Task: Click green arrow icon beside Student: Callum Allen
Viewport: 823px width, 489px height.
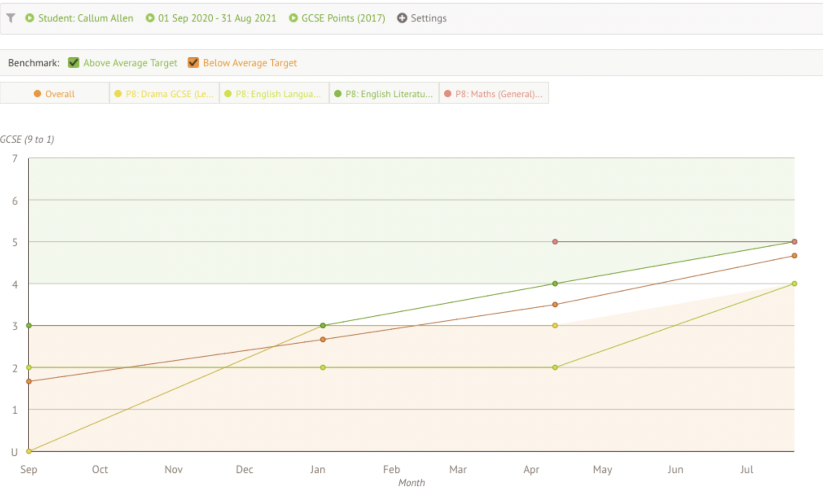Action: tap(30, 18)
